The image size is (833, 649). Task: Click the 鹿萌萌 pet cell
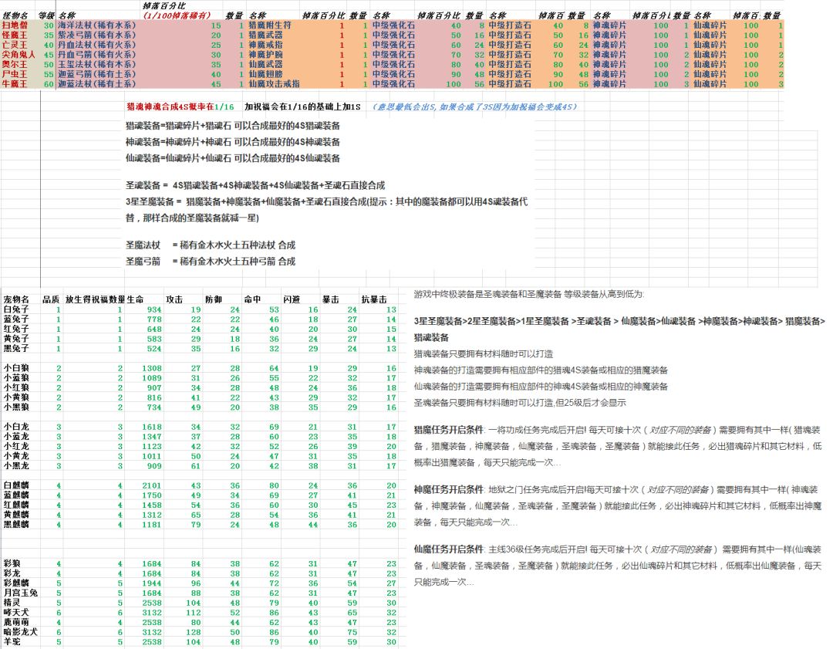(16, 623)
